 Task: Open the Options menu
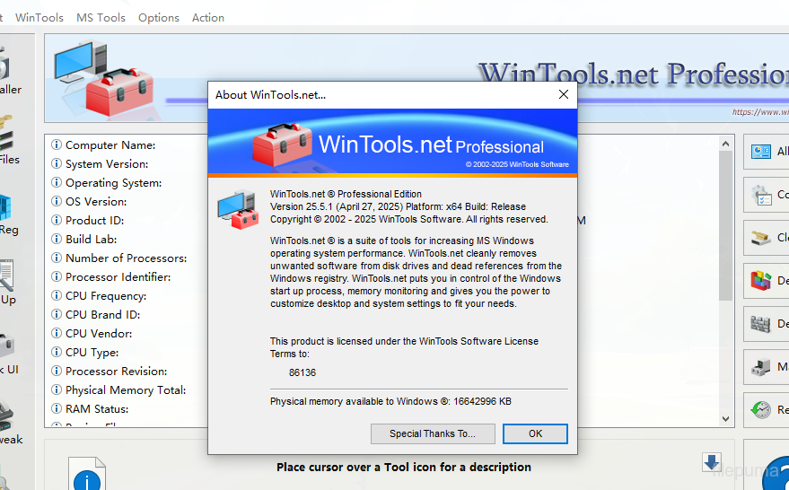159,18
